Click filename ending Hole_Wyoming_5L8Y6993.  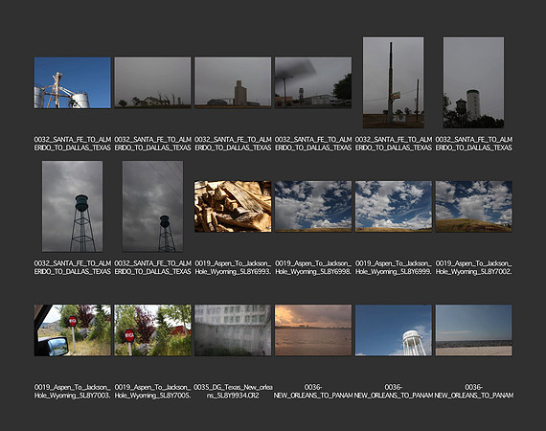pyautogui.click(x=233, y=267)
